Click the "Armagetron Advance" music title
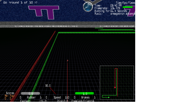 [123, 14]
